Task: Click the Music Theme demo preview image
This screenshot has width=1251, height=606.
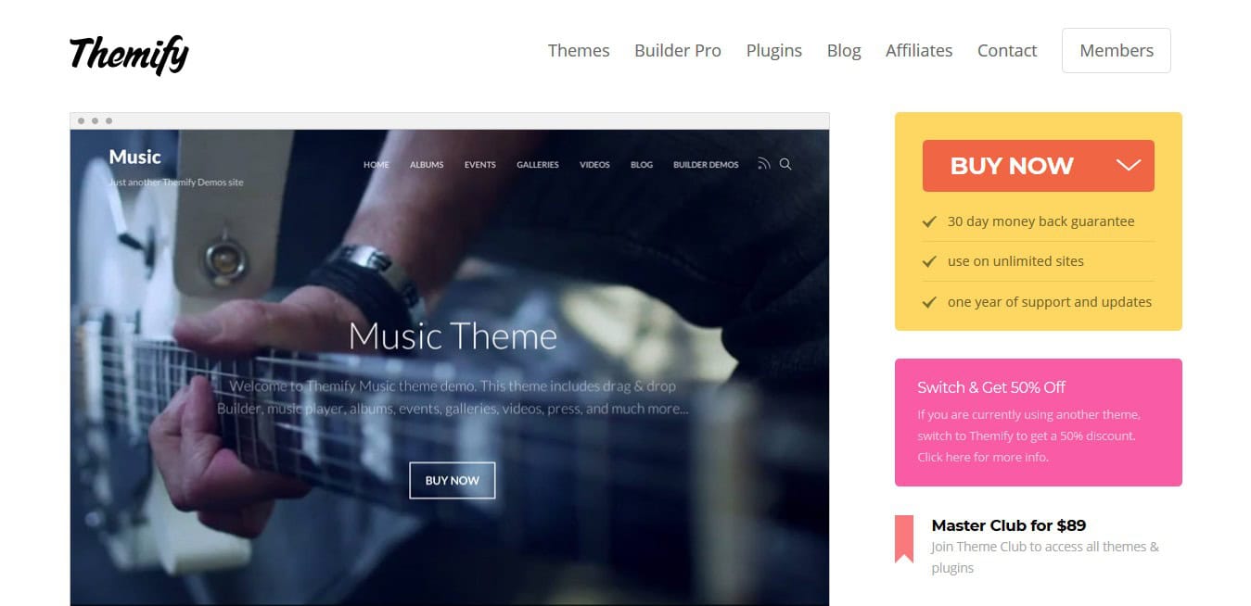Action: 450,367
